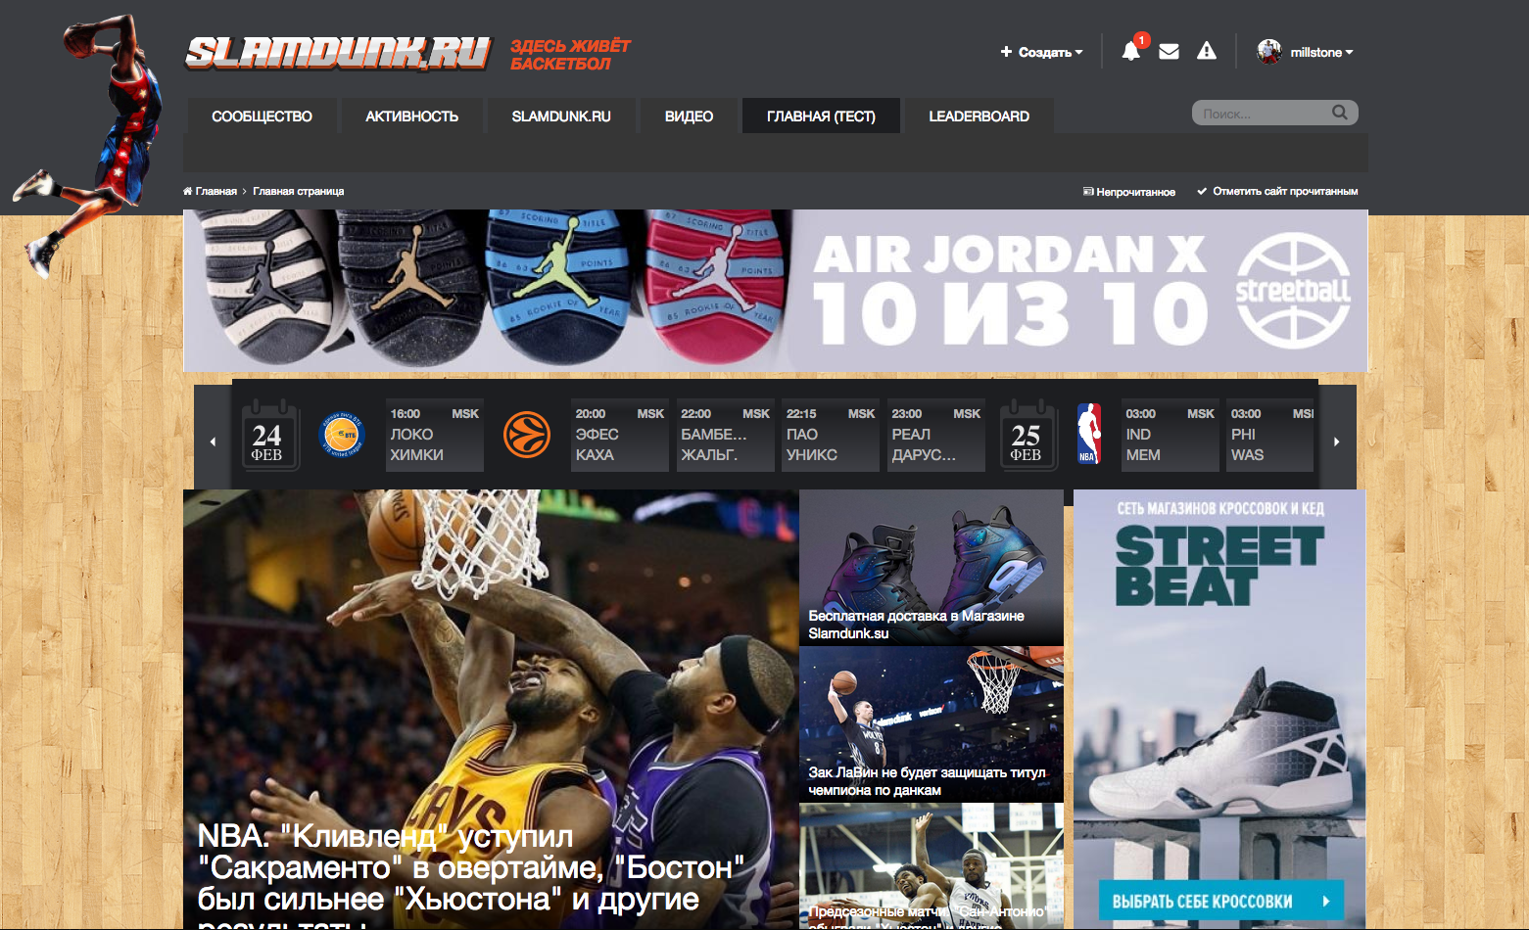Click Отметить сайт прочитанным link
This screenshot has width=1529, height=930.
coord(1277,191)
